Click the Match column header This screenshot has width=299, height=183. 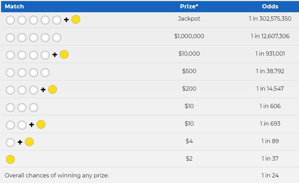14,6
